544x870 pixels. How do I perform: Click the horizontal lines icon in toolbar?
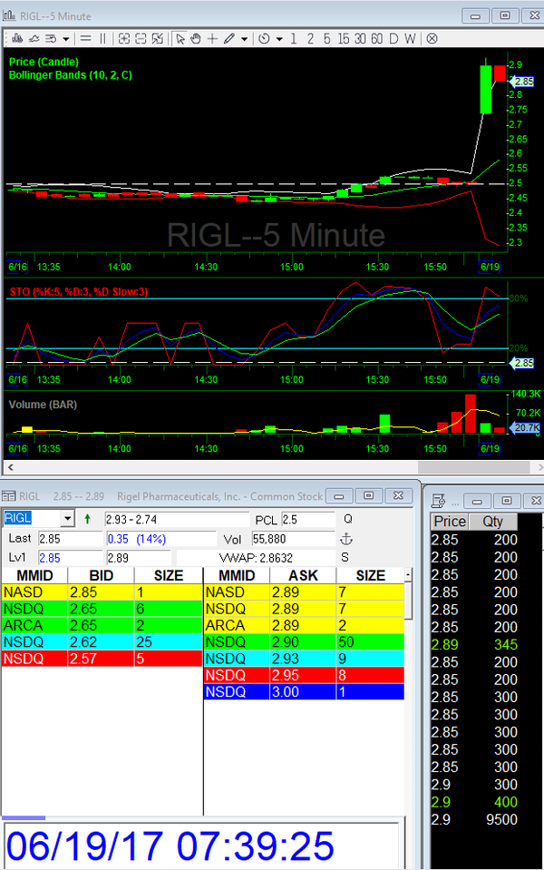[x=85, y=38]
